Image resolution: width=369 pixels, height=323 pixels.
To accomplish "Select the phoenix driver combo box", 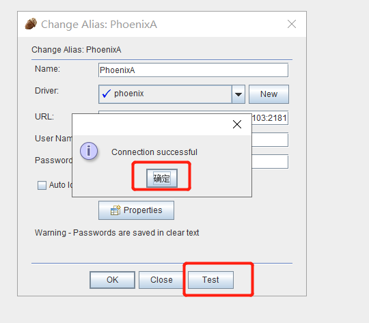I will [x=172, y=94].
